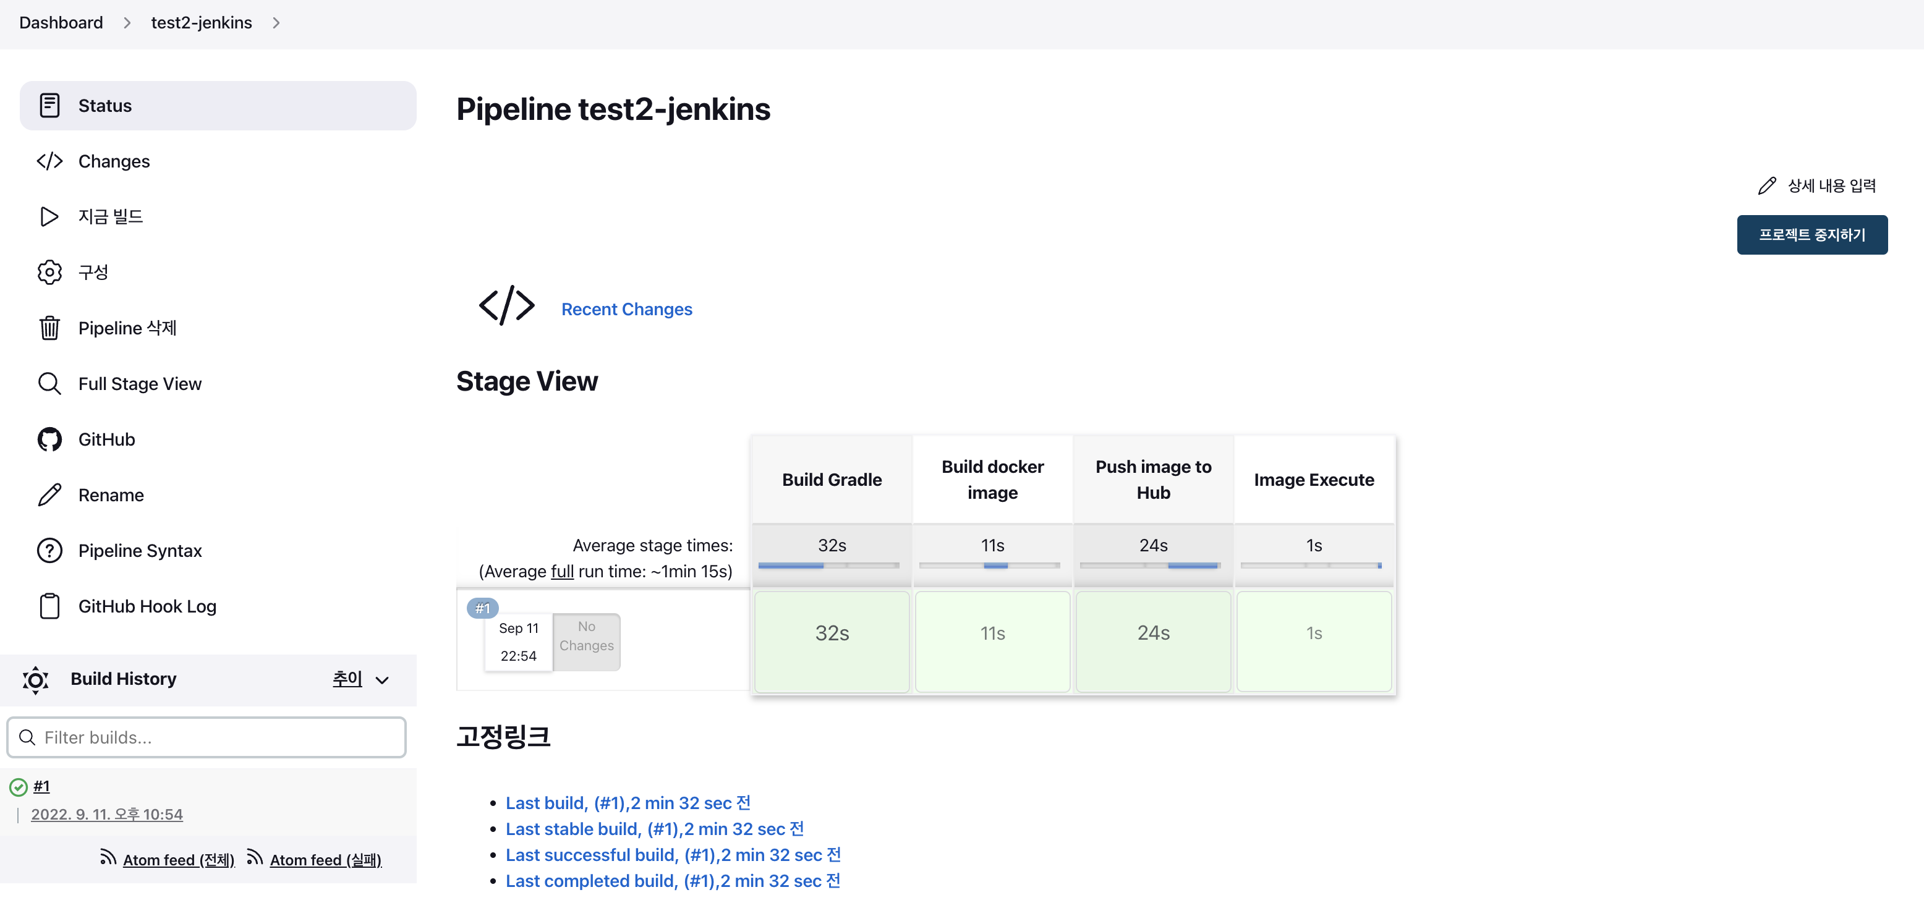1924x916 pixels.
Task: Click the Build History sun icon
Action: (35, 679)
